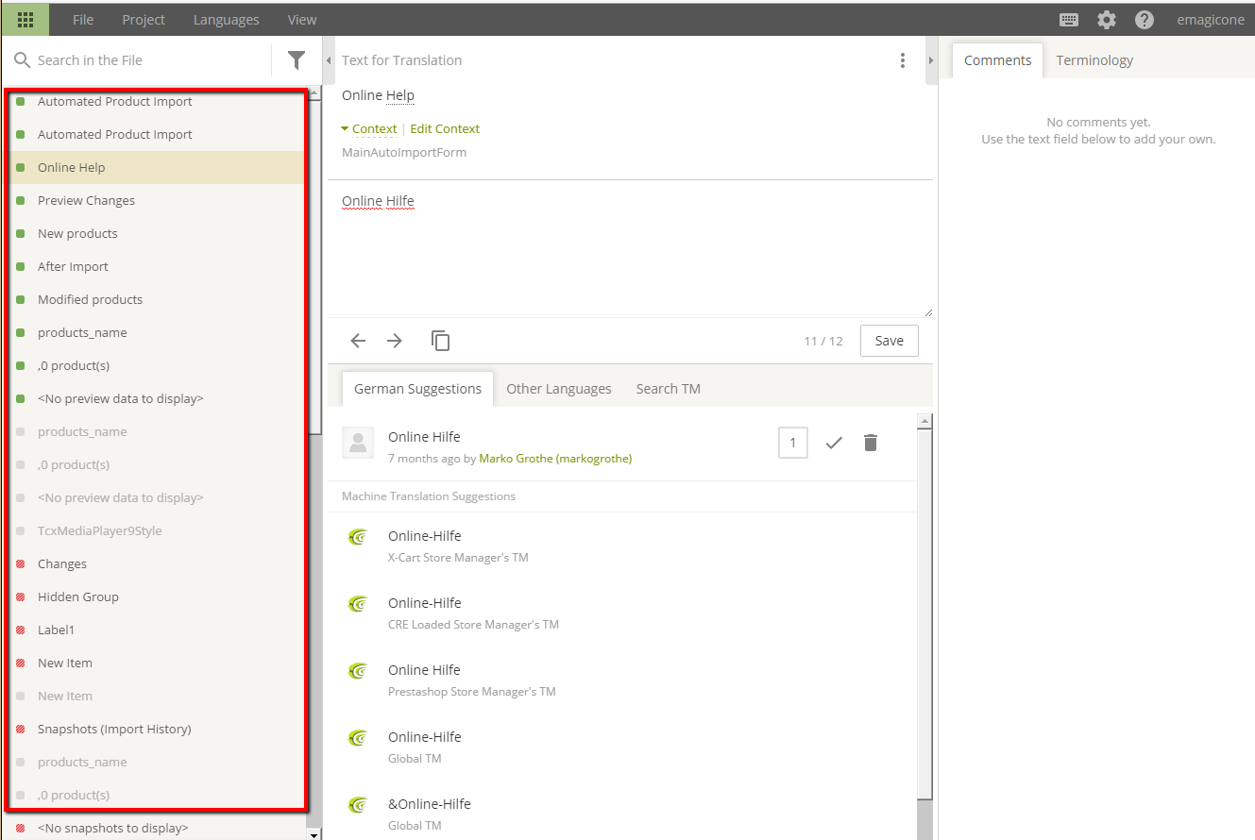Go to next string with right arrow

point(395,341)
